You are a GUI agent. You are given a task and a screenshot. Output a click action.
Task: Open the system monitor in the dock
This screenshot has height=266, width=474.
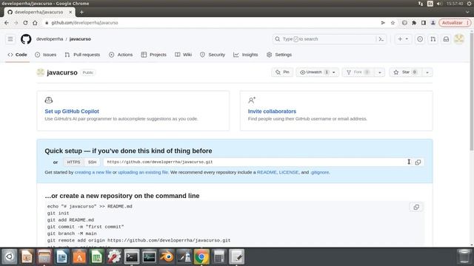(150, 257)
